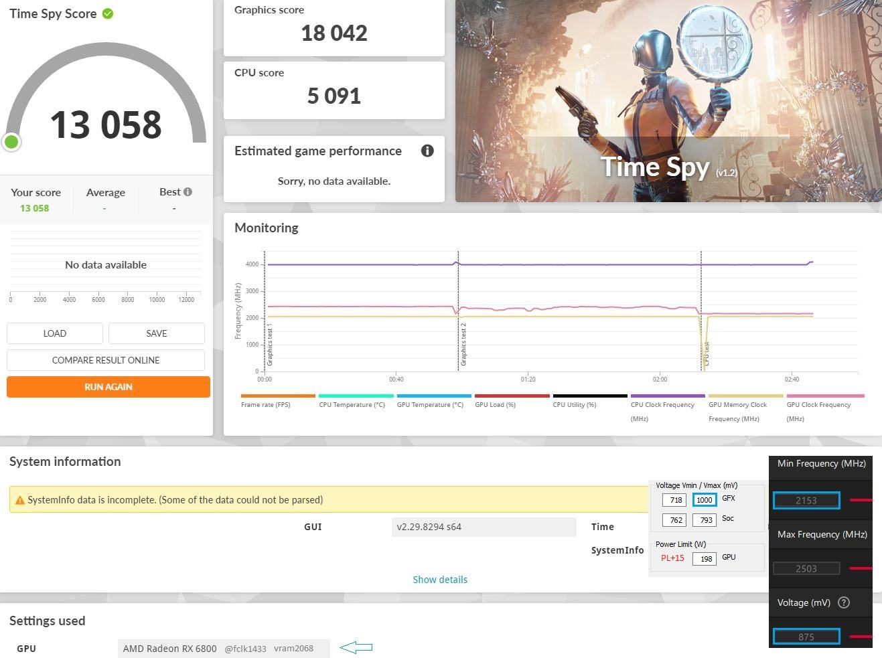Viewport: 882px width, 658px height.
Task: Click the Graphics test 1 chart marker
Action: click(269, 344)
